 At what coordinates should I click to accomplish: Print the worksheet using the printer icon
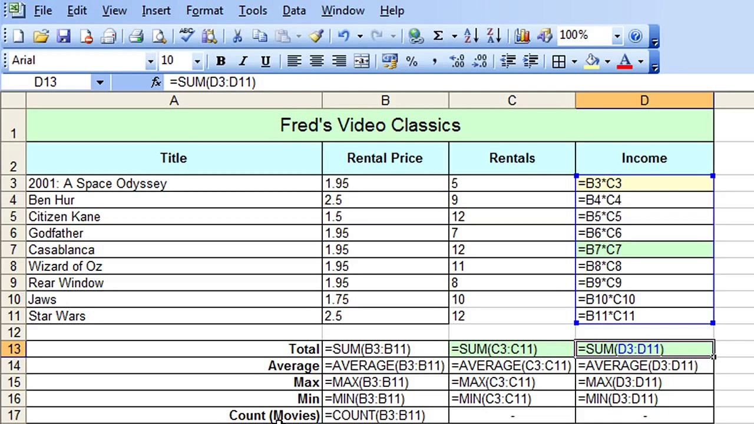(136, 37)
